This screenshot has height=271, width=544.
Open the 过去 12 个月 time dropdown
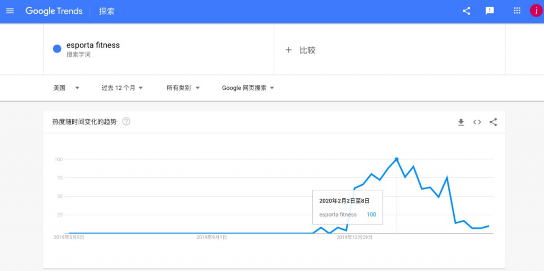[122, 88]
